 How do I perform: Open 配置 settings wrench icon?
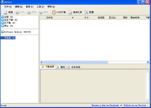tap(87, 12)
